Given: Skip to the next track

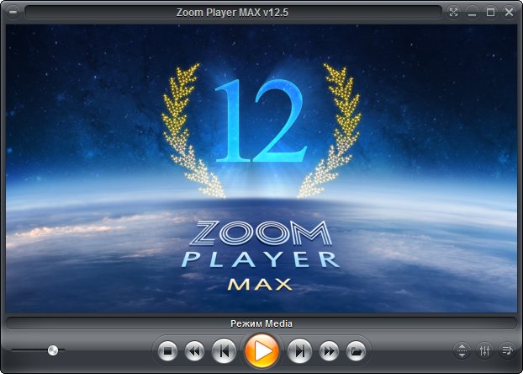Looking at the screenshot, I should click(x=300, y=350).
